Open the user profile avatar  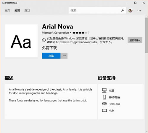pyautogui.click(x=130, y=10)
